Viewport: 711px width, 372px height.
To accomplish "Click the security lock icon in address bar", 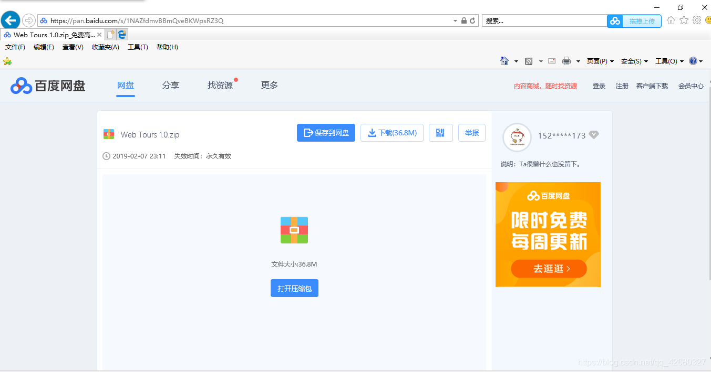I will pyautogui.click(x=464, y=20).
